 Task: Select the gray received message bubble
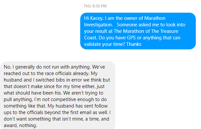pyautogui.click(x=57, y=95)
